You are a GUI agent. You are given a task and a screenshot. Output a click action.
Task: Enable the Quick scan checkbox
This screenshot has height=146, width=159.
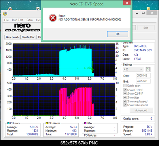tap(125, 86)
